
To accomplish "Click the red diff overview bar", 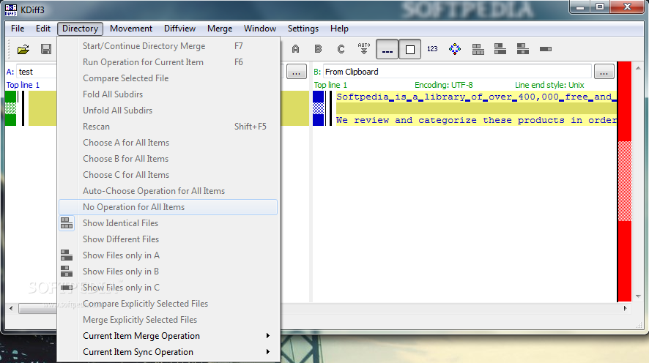I will (625, 182).
